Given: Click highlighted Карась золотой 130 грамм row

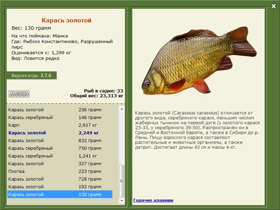Looking at the screenshot, I should (59, 195).
